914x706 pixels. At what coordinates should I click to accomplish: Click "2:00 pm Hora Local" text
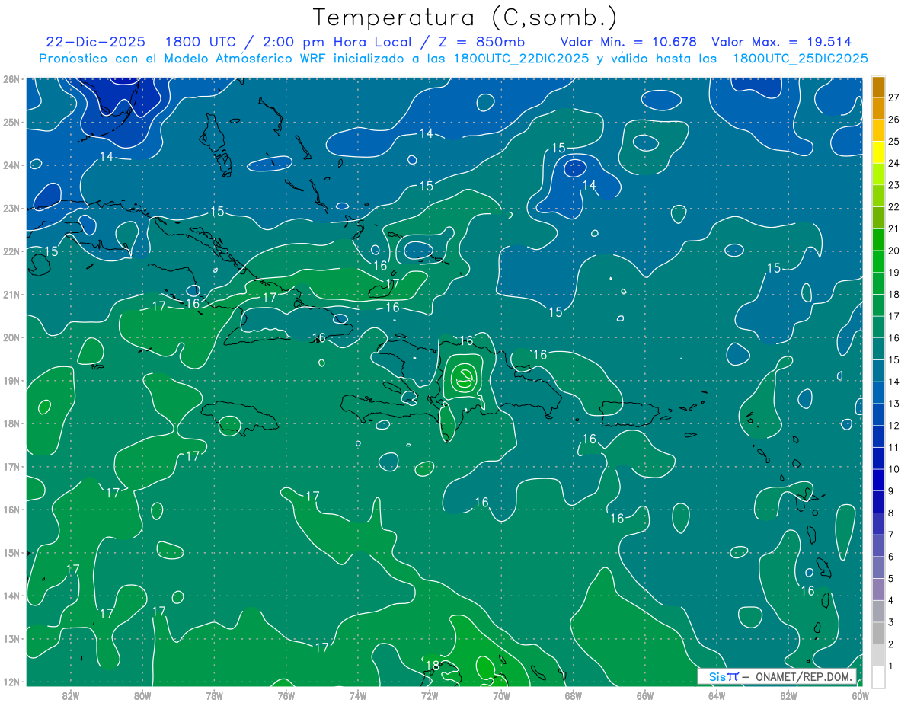coord(336,42)
